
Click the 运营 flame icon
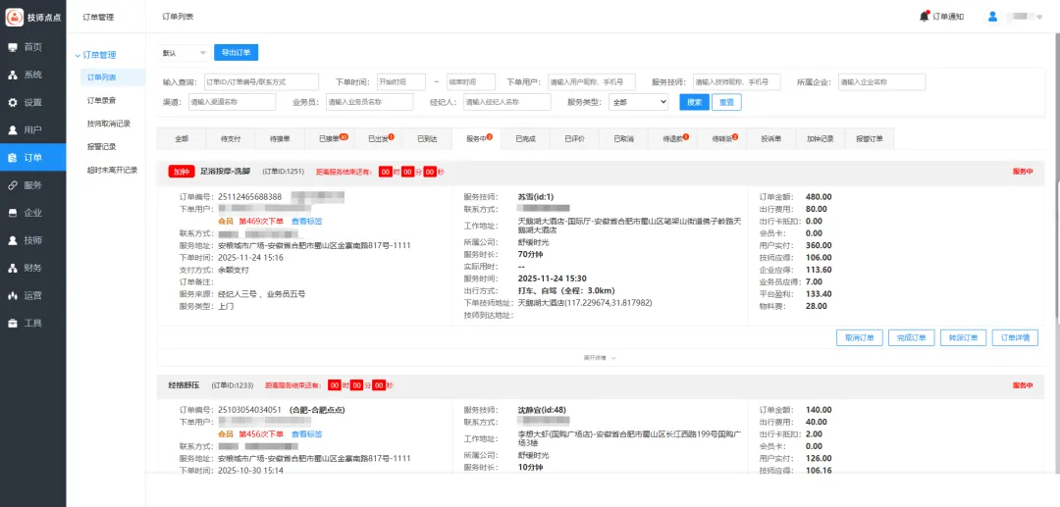[x=13, y=295]
